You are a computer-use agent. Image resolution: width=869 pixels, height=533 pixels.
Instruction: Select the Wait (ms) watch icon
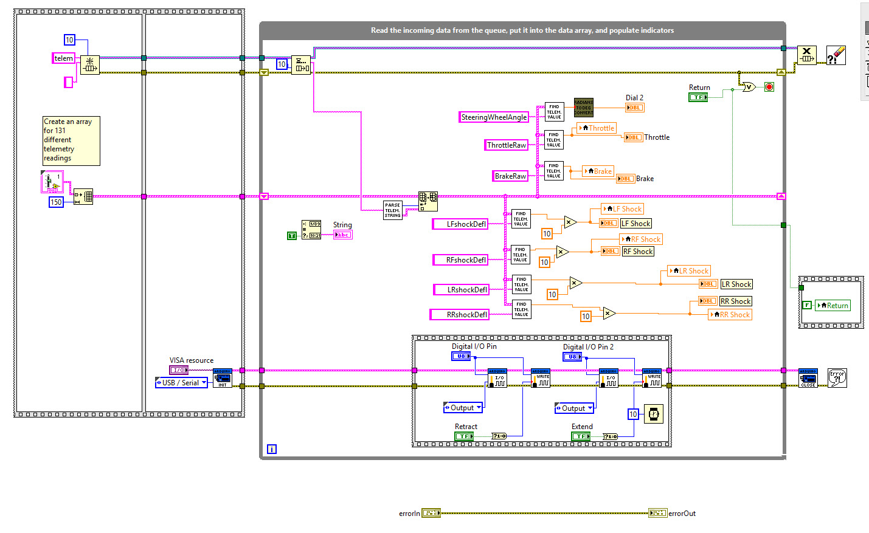tap(654, 414)
